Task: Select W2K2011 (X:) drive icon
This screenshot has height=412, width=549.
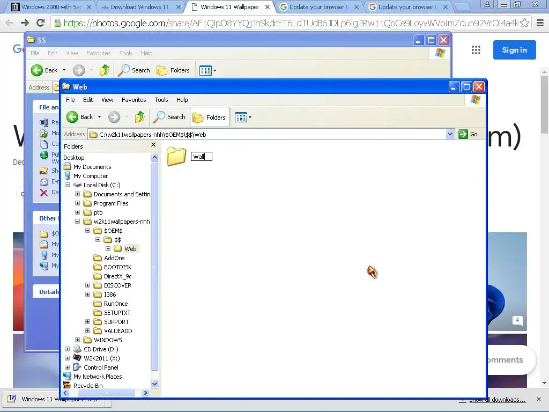Action: (77, 358)
